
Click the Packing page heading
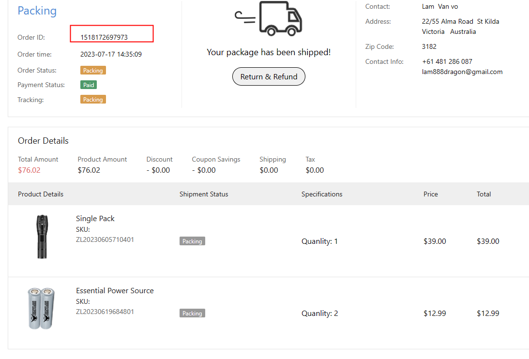coord(37,11)
